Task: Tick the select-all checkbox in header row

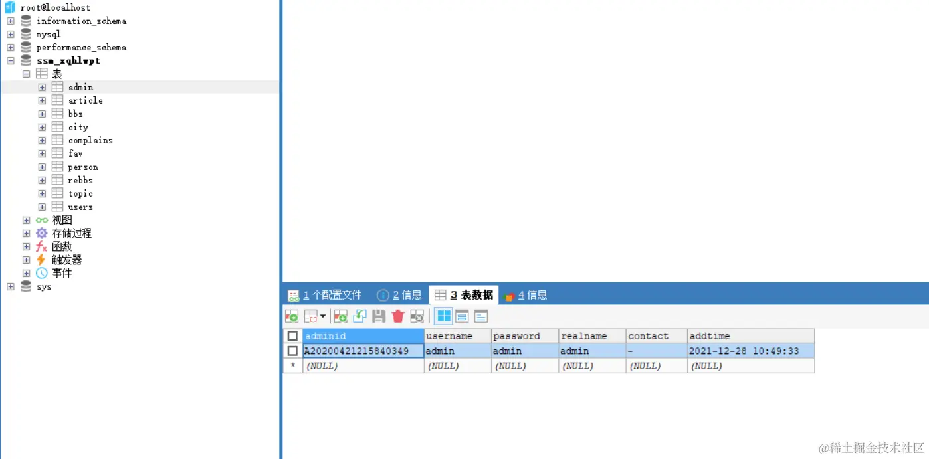Action: pos(292,336)
